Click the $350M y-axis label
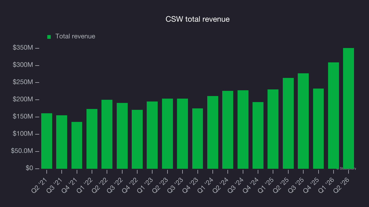This screenshot has height=207, width=369. pyautogui.click(x=23, y=48)
